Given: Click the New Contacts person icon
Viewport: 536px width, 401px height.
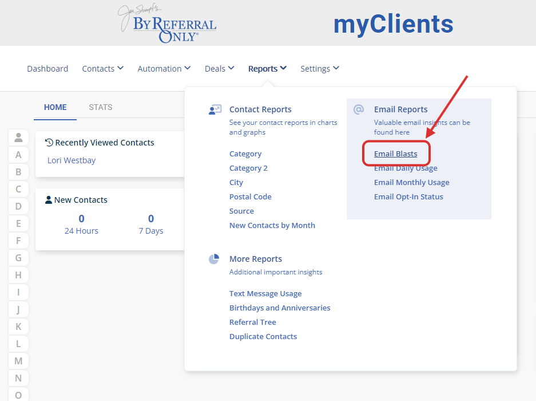Looking at the screenshot, I should click(x=49, y=200).
